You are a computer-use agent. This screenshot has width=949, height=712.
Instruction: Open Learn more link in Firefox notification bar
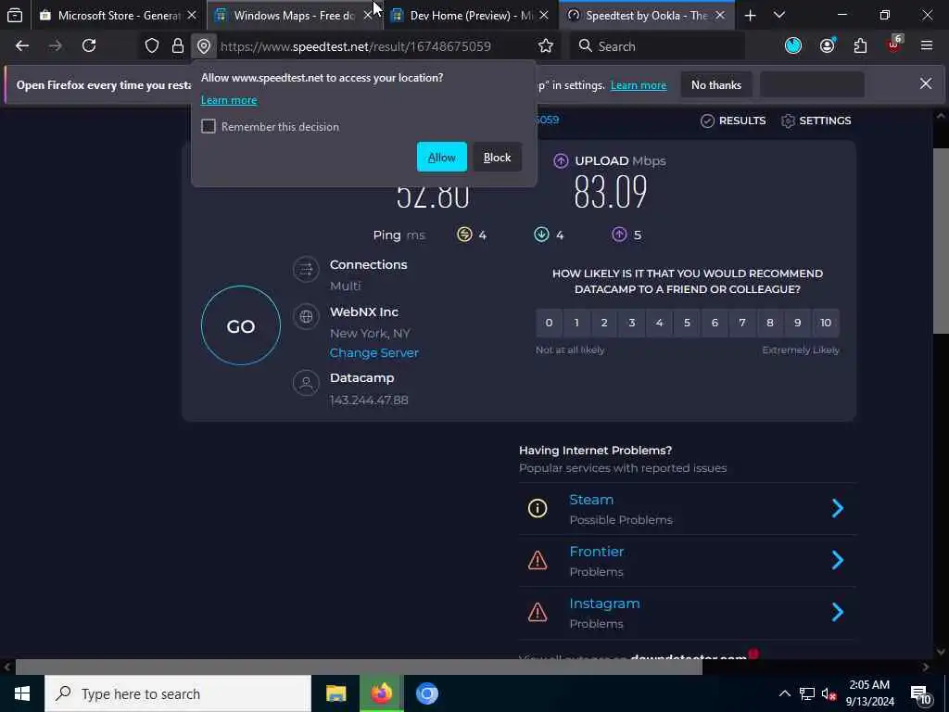click(x=639, y=85)
